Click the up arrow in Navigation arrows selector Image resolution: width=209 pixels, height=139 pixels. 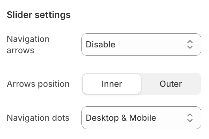point(190,42)
